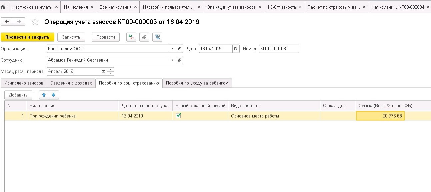Switch to Сведения о доходах tab
This screenshot has height=192, width=431.
(71, 83)
